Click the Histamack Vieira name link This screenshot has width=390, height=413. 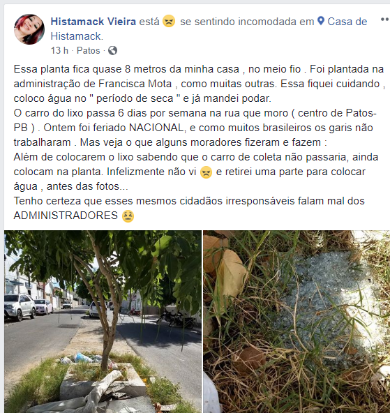pyautogui.click(x=93, y=22)
